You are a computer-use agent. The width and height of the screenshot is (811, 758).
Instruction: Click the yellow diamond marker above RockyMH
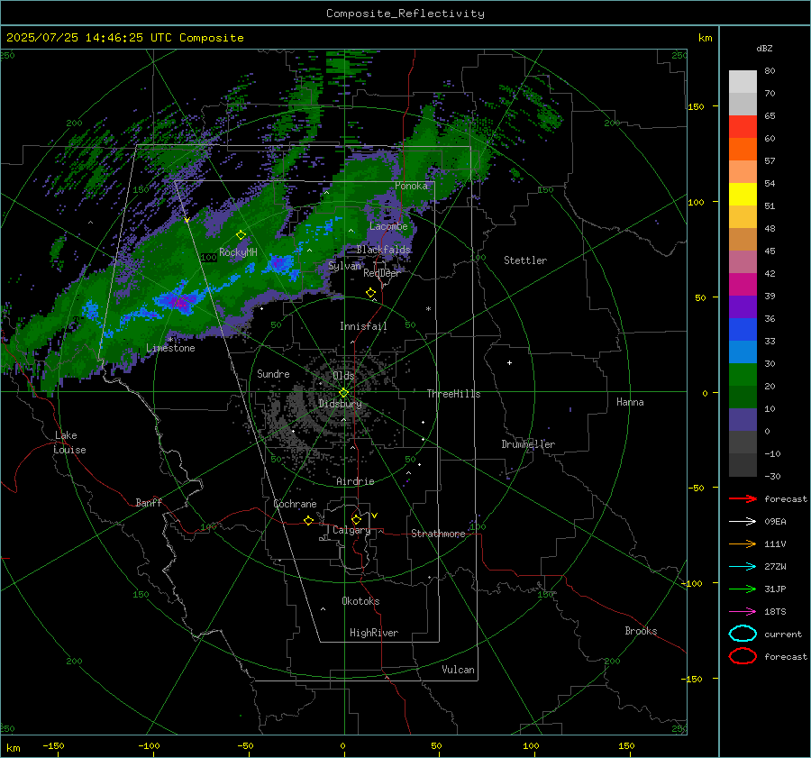coord(241,235)
